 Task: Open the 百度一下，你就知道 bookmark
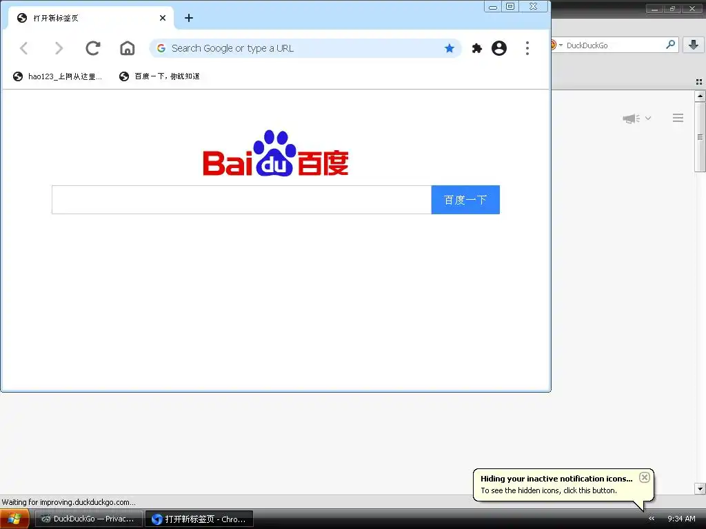point(159,76)
